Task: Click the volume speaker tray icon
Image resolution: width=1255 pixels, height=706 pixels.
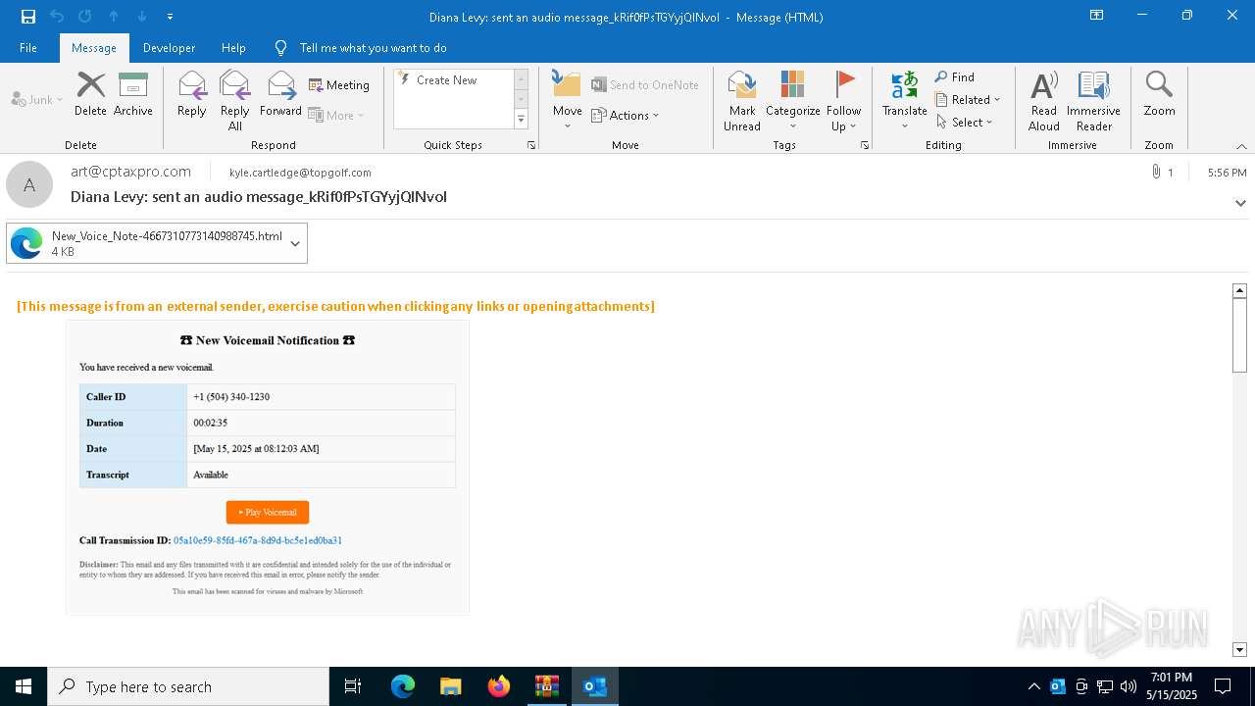Action: coord(1128,686)
